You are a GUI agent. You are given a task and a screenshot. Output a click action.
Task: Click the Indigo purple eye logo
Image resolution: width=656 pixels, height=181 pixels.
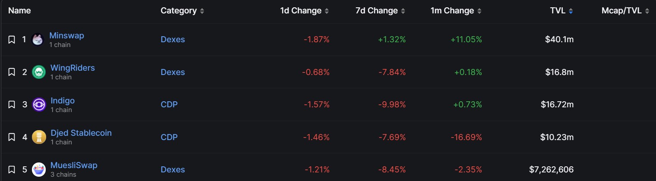[x=39, y=105]
